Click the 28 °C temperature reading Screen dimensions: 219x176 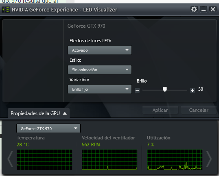23,145
